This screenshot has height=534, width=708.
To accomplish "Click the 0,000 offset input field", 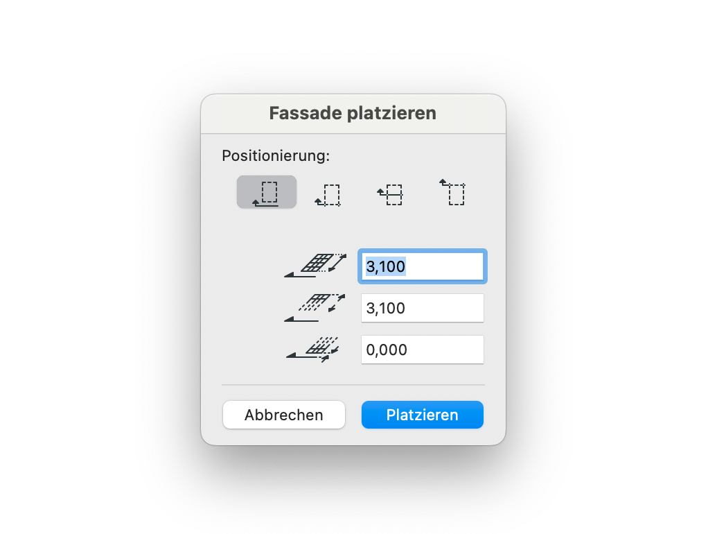I will point(422,350).
